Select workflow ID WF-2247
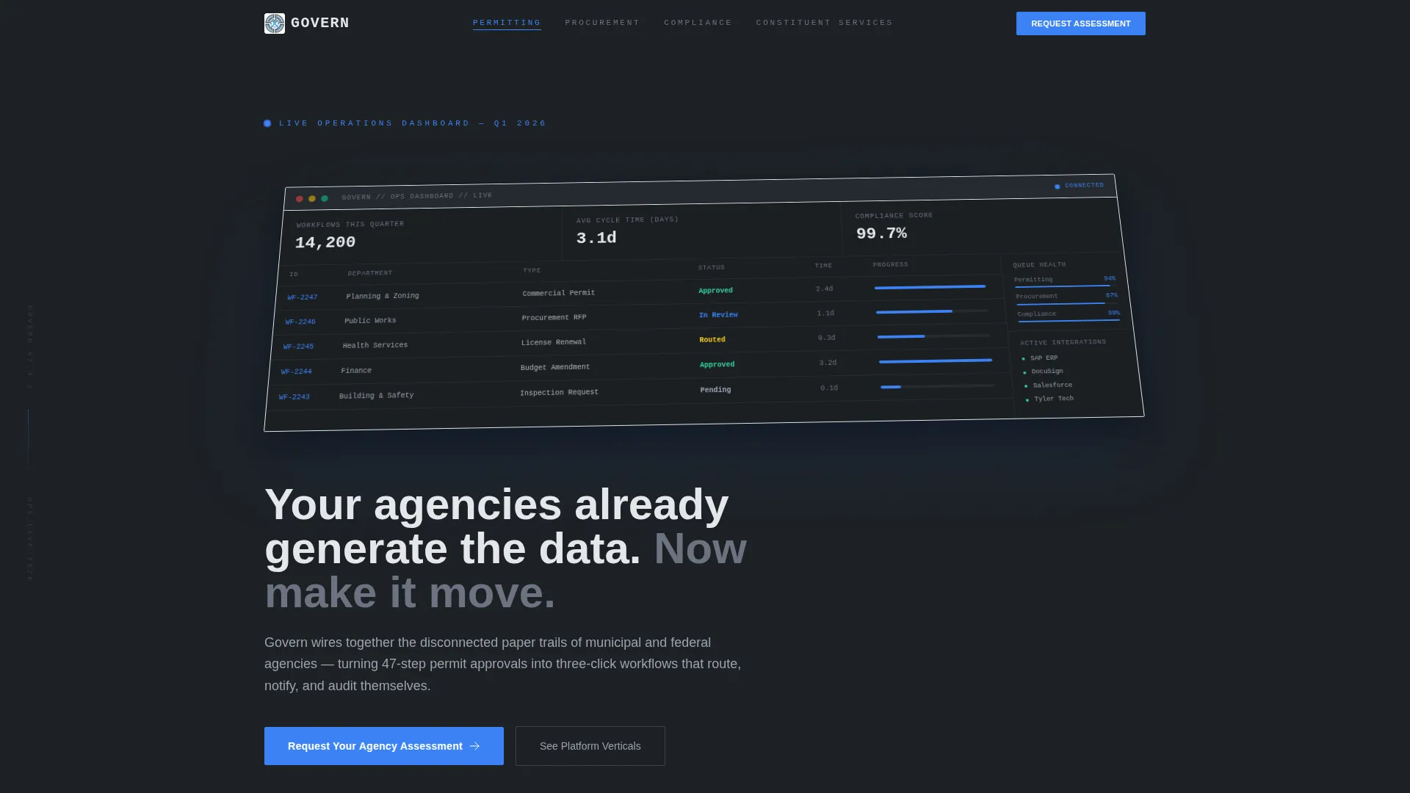This screenshot has width=1410, height=793. (x=303, y=297)
